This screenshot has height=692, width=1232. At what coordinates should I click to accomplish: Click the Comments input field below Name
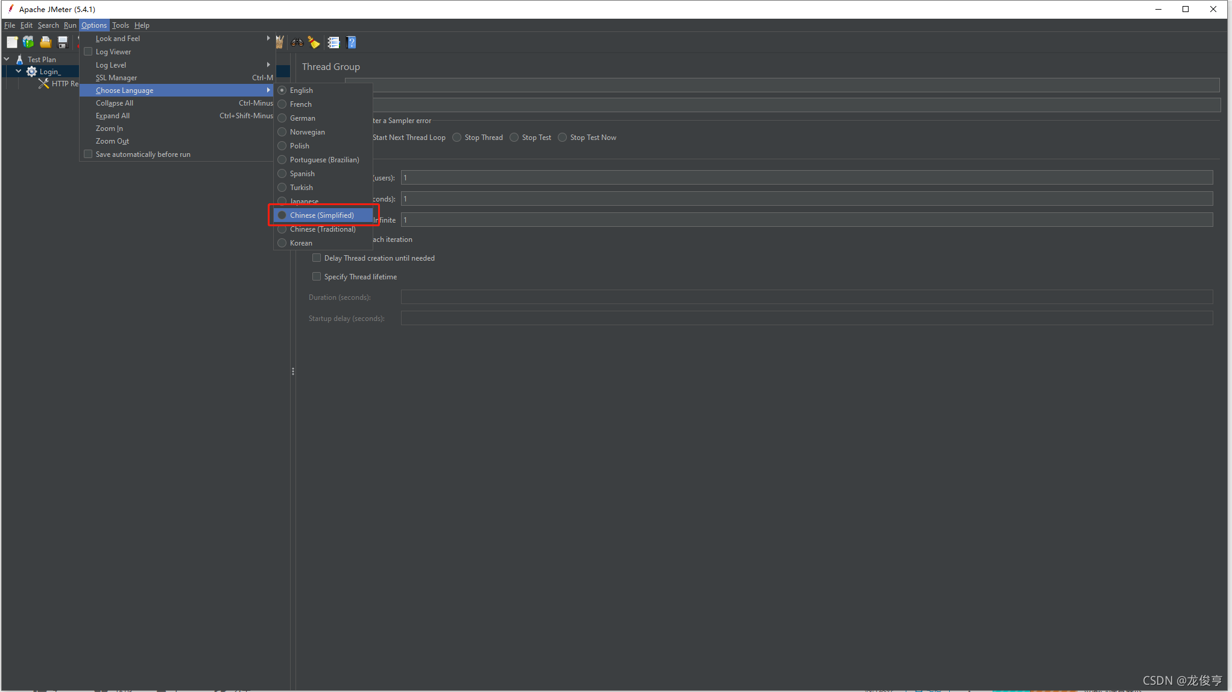click(x=782, y=104)
